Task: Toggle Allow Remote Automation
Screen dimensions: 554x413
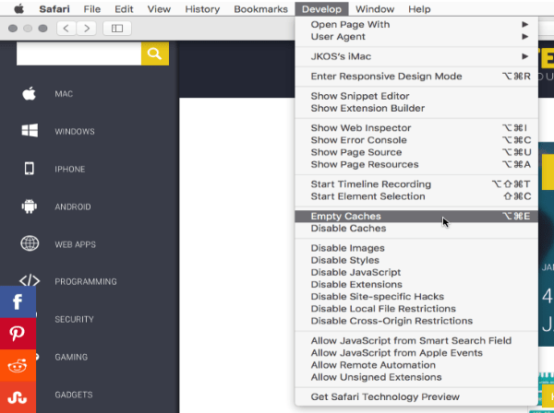Action: pos(416,365)
